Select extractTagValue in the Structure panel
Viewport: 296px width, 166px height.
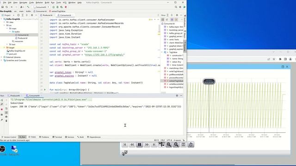tap(176, 81)
